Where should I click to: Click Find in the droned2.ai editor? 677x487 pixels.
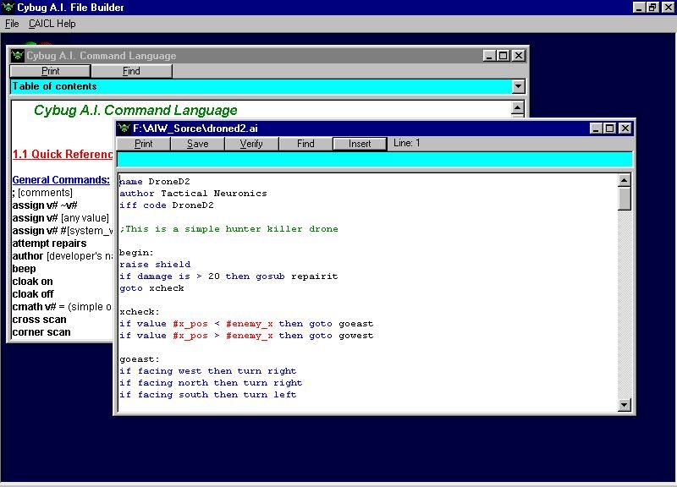[x=305, y=144]
